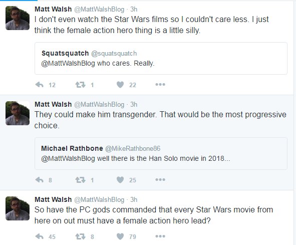Retweet the 'most progressive choice' tweet
This screenshot has height=245, width=296.
point(81,180)
